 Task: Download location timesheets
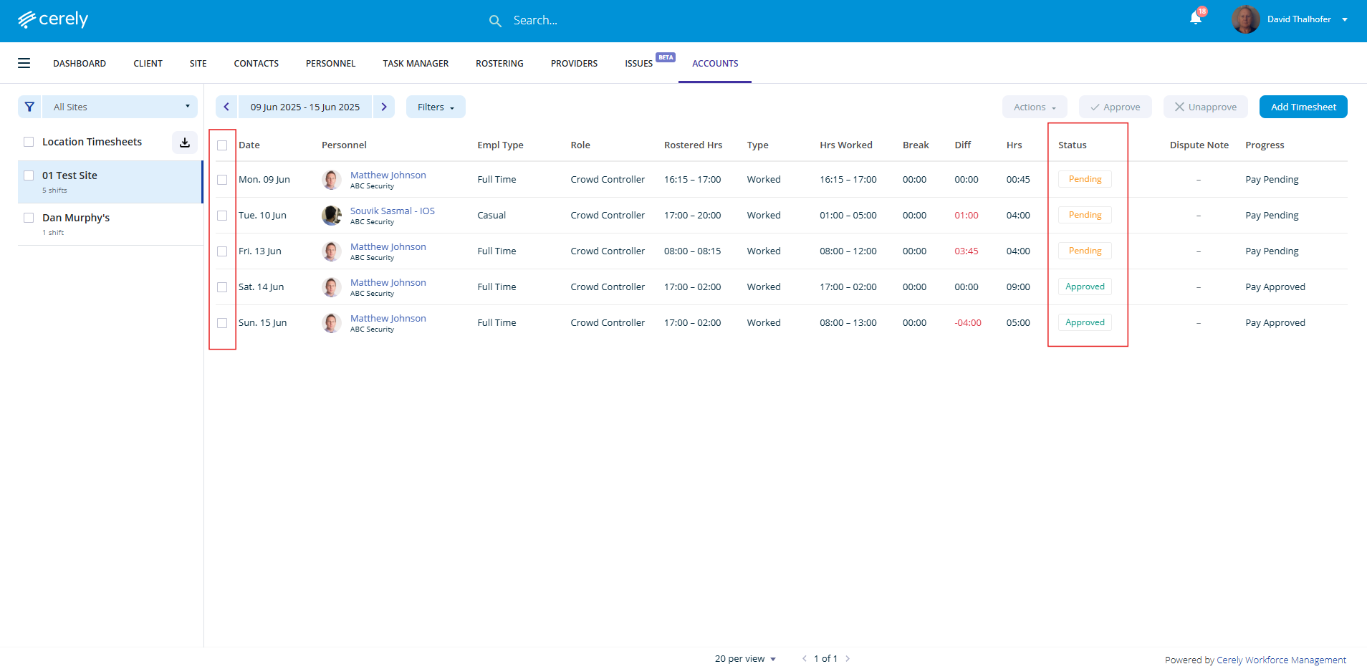pos(185,142)
